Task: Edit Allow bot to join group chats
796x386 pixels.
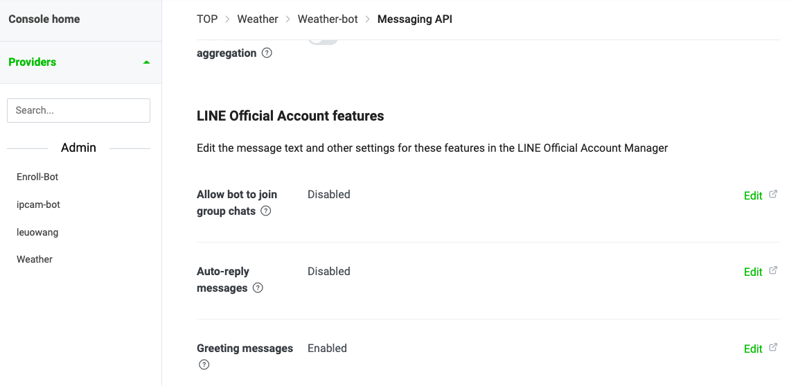Action: pos(753,195)
